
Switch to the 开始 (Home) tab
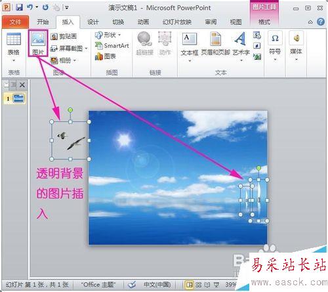click(43, 22)
